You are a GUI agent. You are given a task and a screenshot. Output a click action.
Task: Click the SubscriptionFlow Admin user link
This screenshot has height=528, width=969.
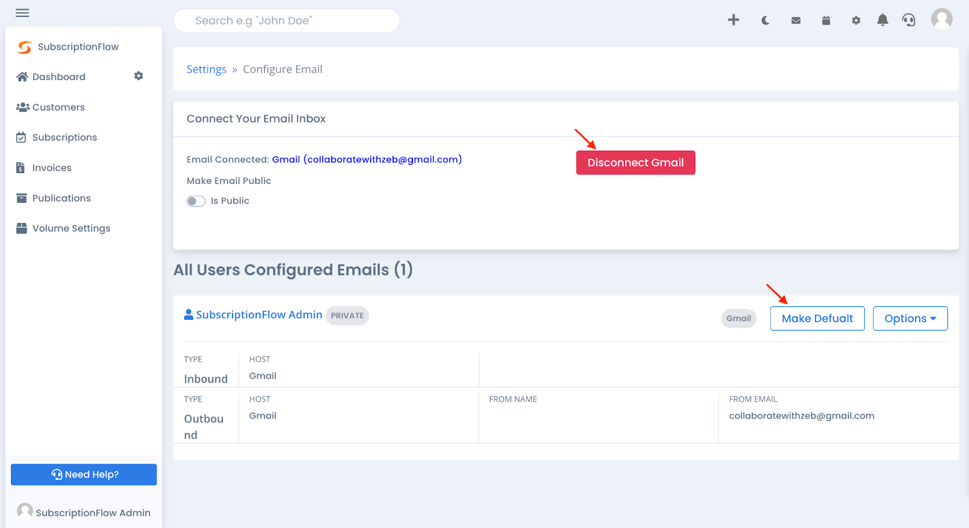point(259,315)
